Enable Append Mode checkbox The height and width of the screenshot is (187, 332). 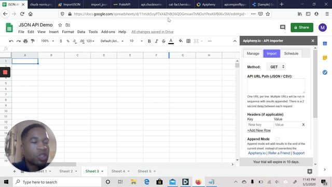coord(278,139)
